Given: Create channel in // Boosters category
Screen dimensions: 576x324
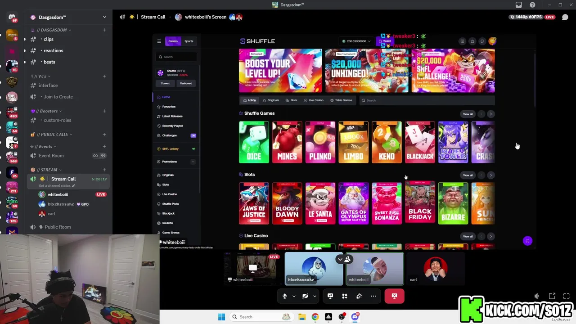Looking at the screenshot, I should coord(104,111).
